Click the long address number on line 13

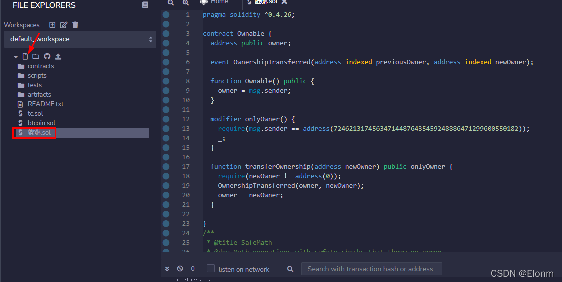(426, 128)
